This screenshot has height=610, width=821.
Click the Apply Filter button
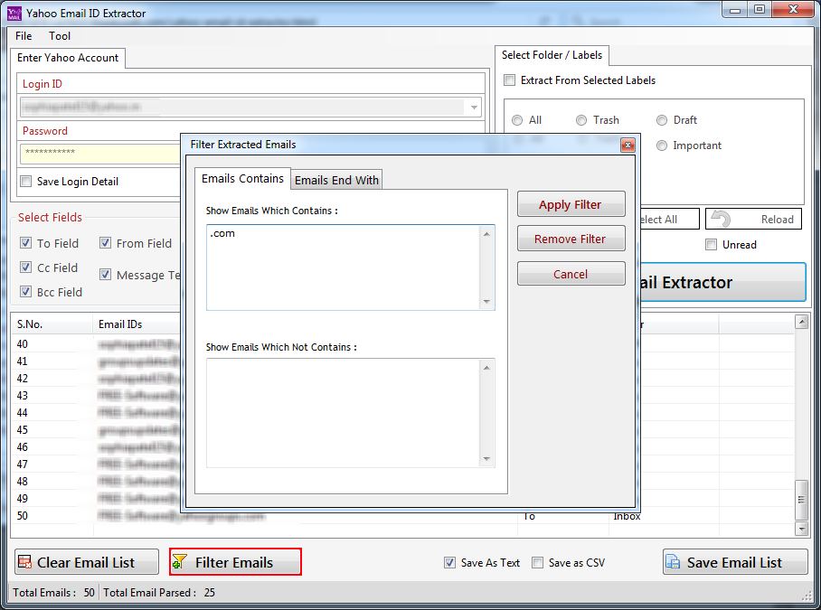(571, 204)
